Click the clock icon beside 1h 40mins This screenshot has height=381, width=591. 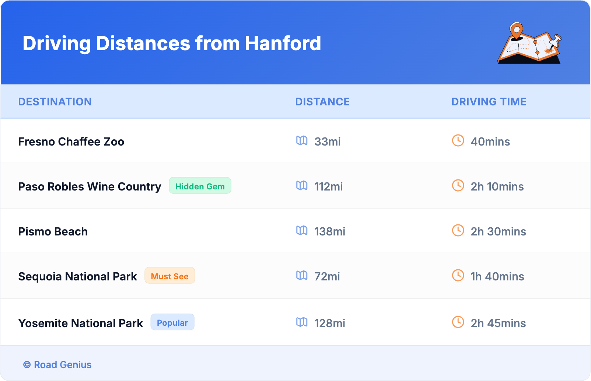click(x=458, y=276)
